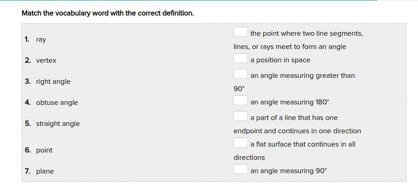Click the vocabulary word 'ray'
Viewport: 418px width, 191px height.
pos(41,39)
